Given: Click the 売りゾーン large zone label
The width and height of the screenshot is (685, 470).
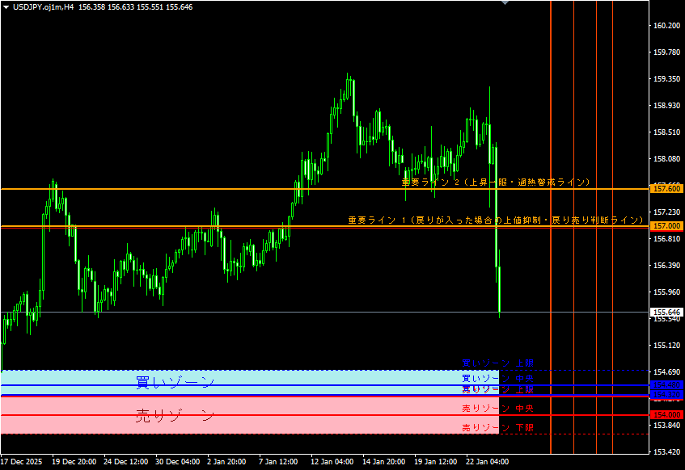Looking at the screenshot, I should 175,416.
